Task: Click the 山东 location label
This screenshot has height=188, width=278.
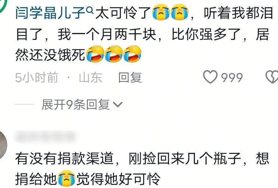Action: tap(91, 78)
